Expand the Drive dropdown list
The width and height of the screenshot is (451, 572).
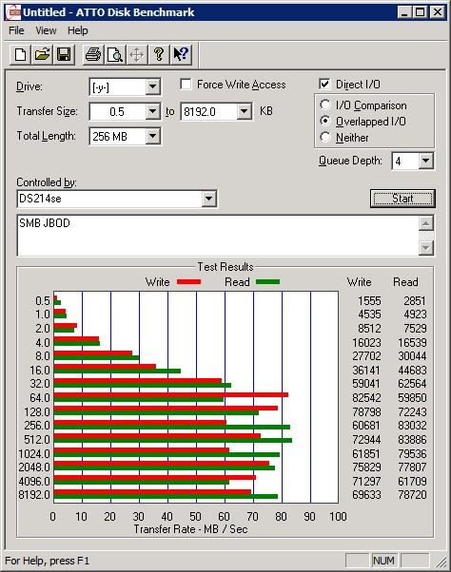pyautogui.click(x=152, y=86)
